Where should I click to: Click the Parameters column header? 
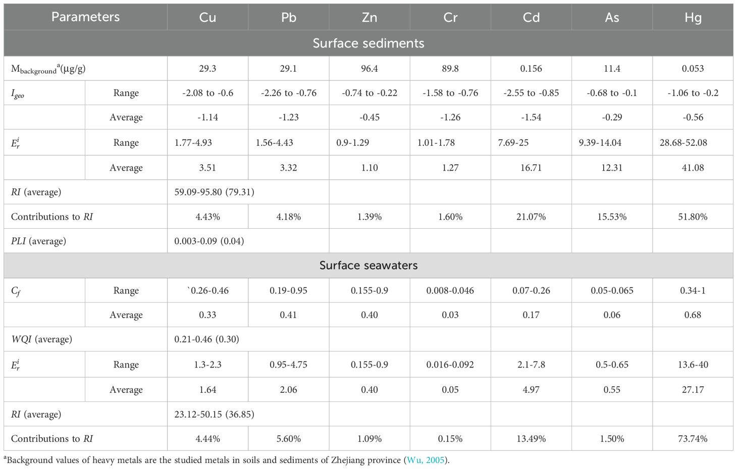click(85, 17)
